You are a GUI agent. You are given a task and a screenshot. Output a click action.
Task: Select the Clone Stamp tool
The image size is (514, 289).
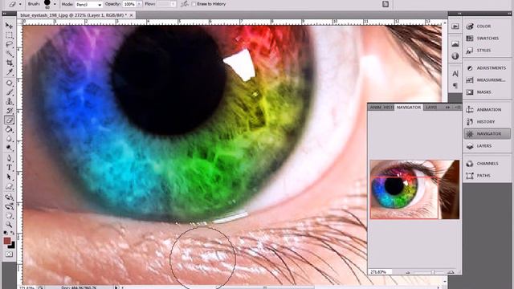pyautogui.click(x=9, y=102)
